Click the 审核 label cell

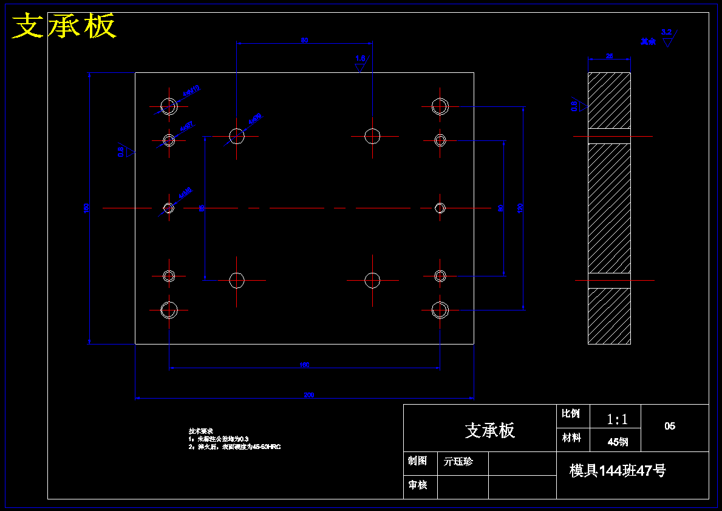click(x=417, y=484)
